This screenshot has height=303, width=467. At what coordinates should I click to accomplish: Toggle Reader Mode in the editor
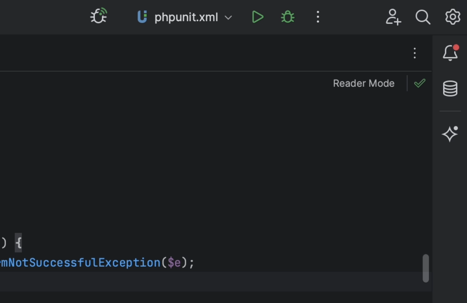[364, 84]
